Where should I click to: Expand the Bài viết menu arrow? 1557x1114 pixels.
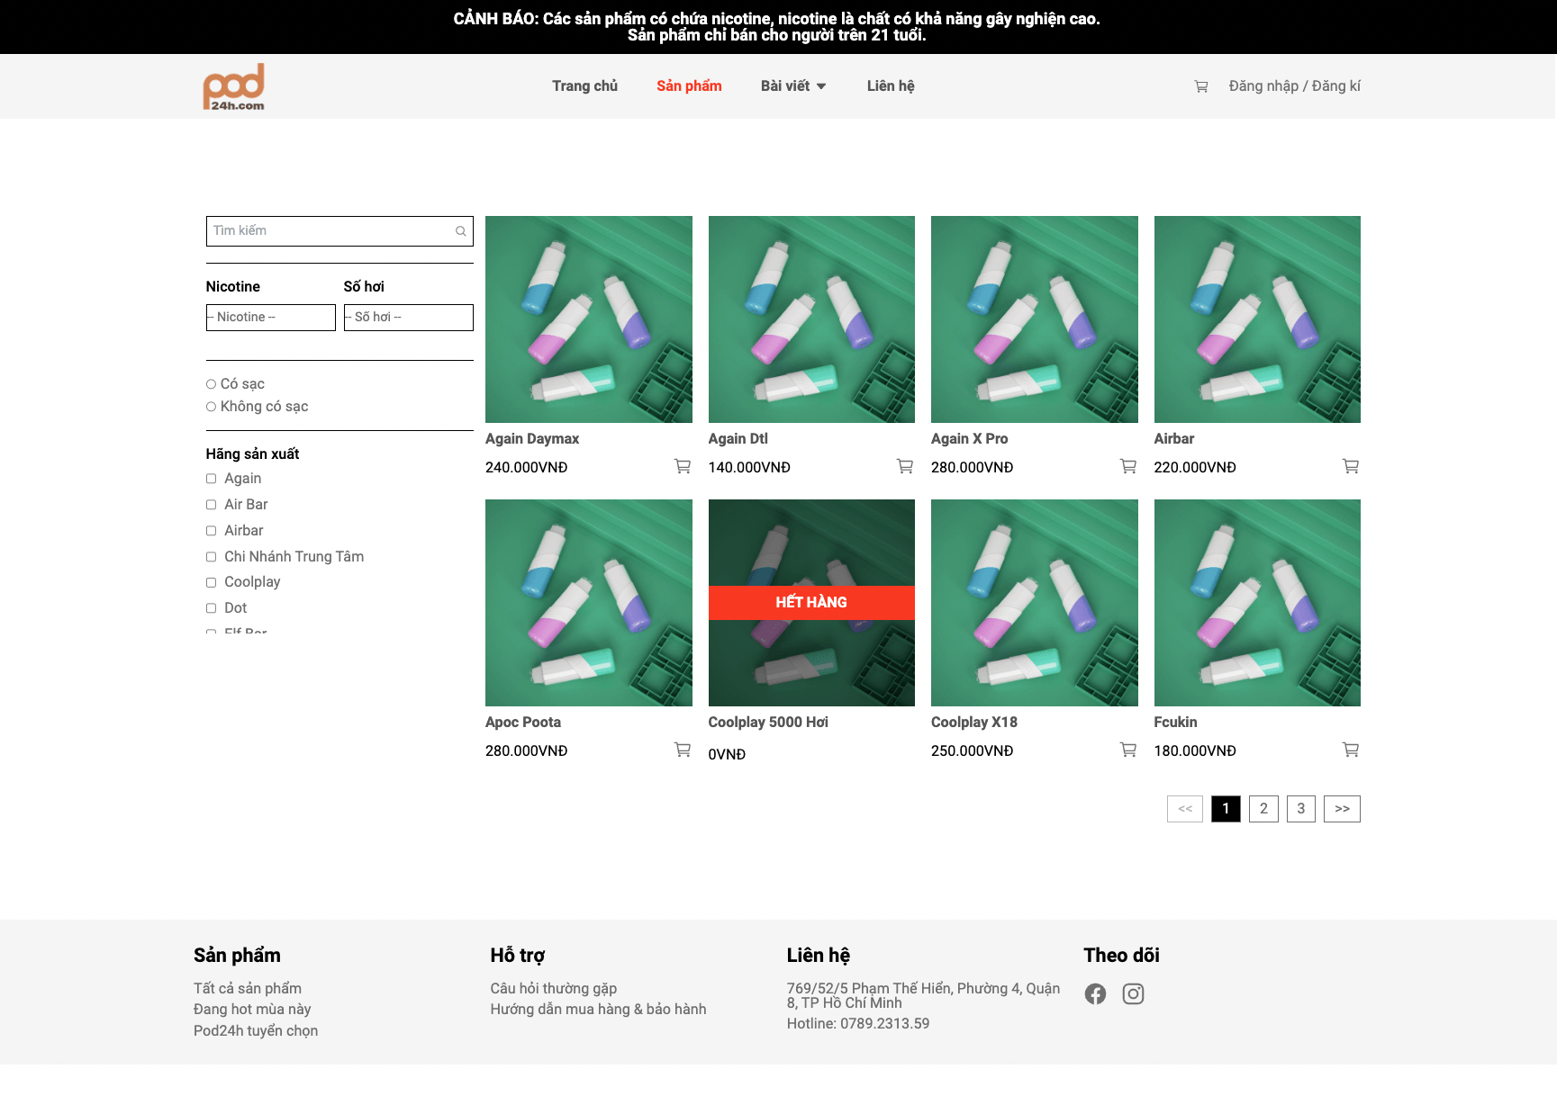tap(821, 86)
